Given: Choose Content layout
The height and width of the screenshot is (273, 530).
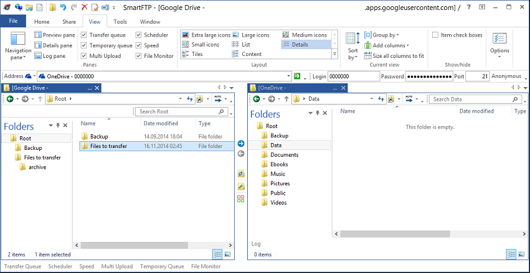Looking at the screenshot, I should pos(247,54).
